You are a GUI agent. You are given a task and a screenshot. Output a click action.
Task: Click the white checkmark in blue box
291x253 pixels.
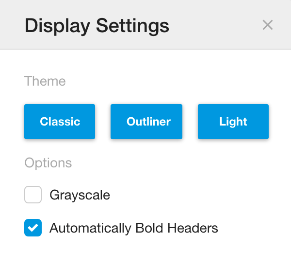click(33, 228)
